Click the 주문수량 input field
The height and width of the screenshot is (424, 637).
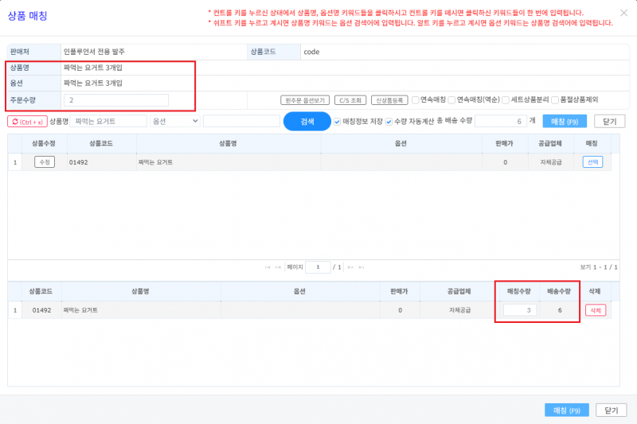coord(116,100)
